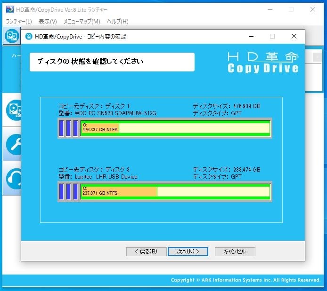Click the HD革命 CopyDrive logo
Image resolution: width=327 pixels, height=291 pixels.
pyautogui.click(x=263, y=63)
